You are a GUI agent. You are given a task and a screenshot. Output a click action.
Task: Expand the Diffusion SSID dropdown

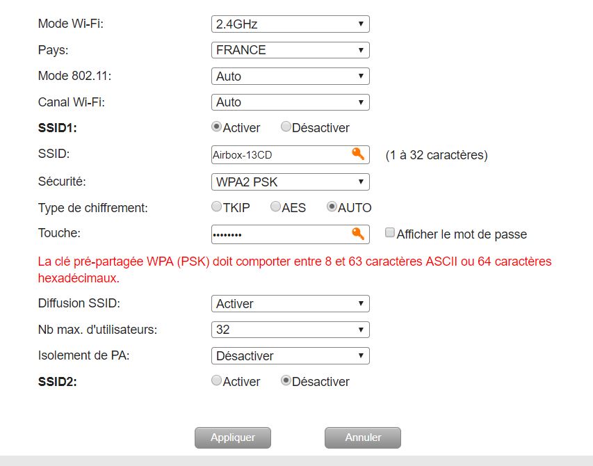(291, 304)
